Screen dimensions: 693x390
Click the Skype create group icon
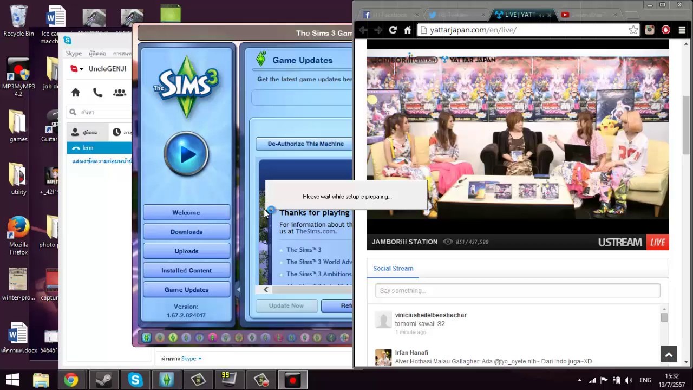tap(120, 93)
